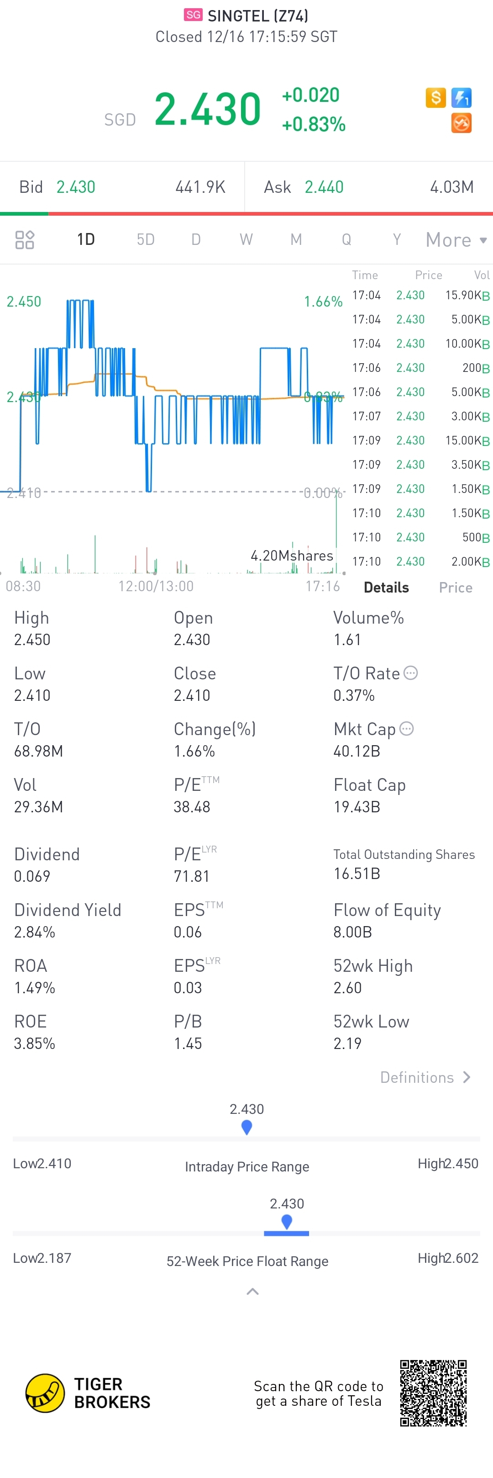
Task: Switch to the Y yearly chart
Action: (x=397, y=239)
